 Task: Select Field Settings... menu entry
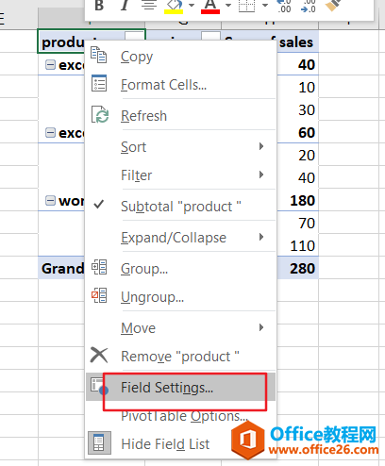pos(180,388)
